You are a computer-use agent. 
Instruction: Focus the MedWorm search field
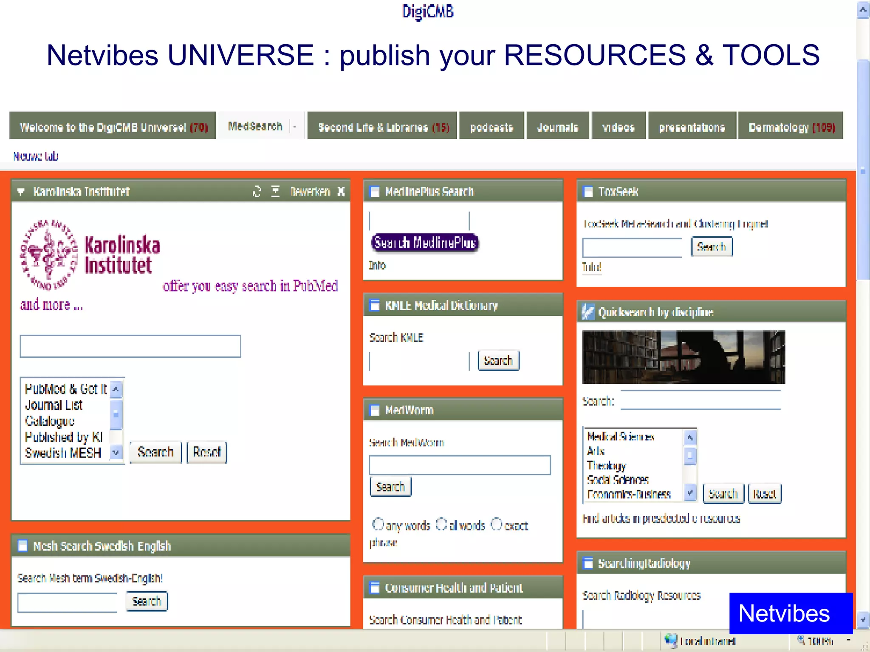coord(460,465)
